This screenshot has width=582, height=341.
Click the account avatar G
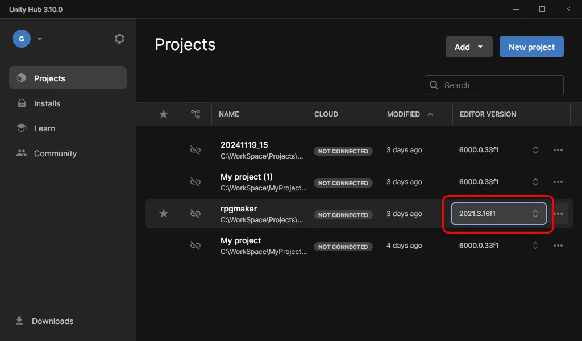[22, 39]
